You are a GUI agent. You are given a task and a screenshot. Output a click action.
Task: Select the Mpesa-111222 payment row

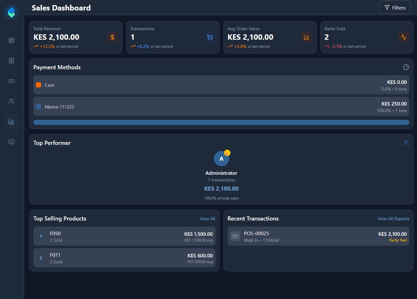pos(221,106)
